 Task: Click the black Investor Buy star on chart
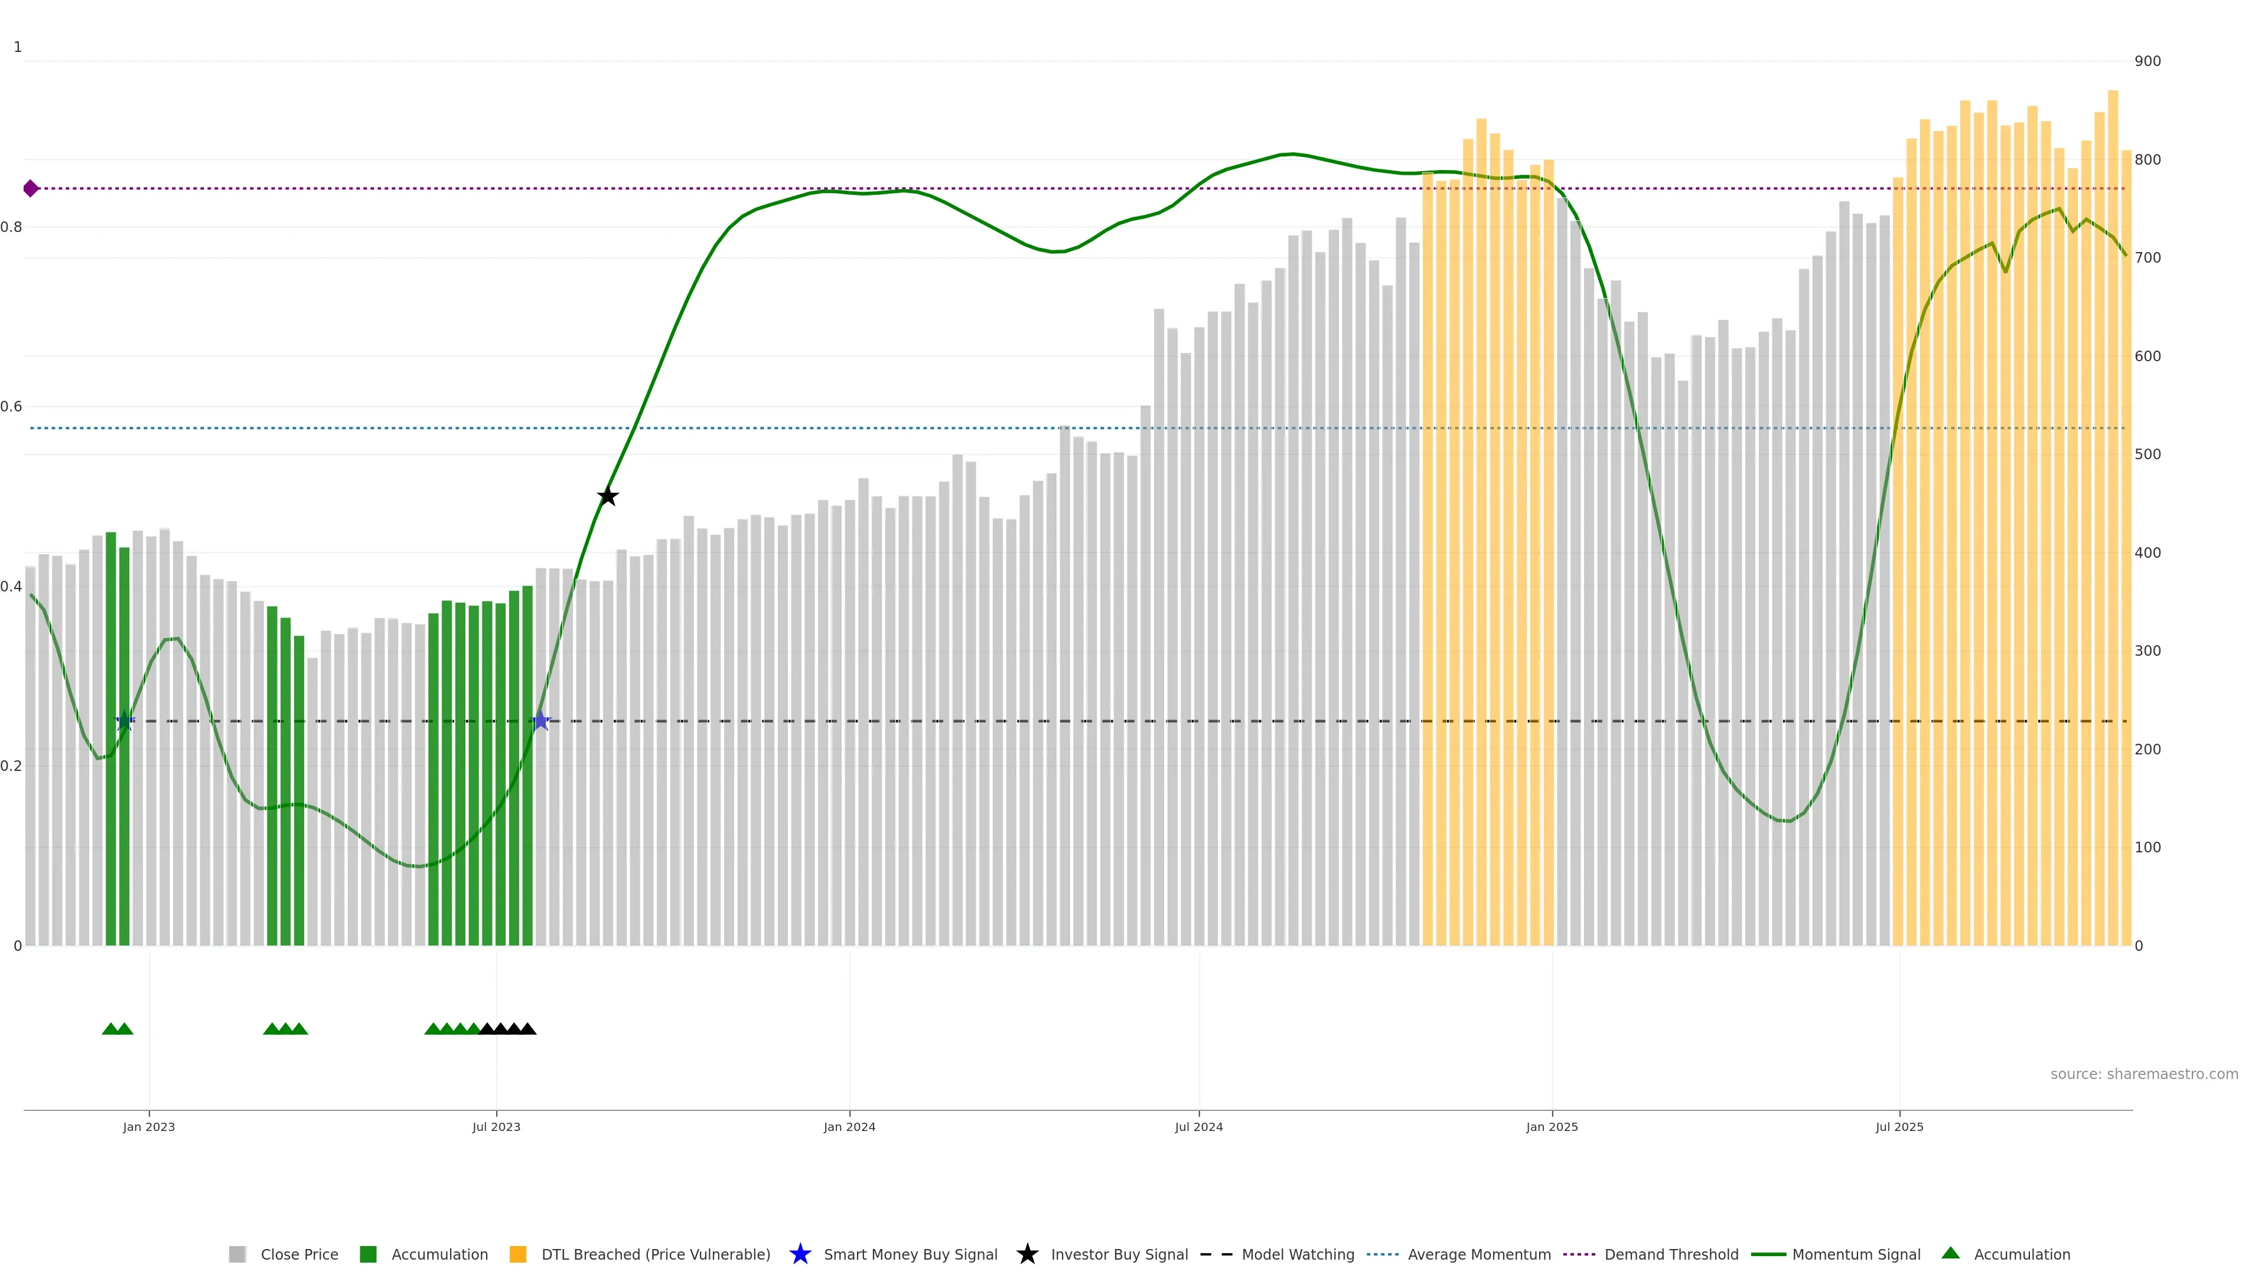click(608, 496)
